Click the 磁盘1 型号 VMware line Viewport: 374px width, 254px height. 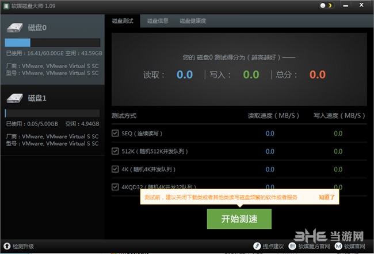(52, 143)
